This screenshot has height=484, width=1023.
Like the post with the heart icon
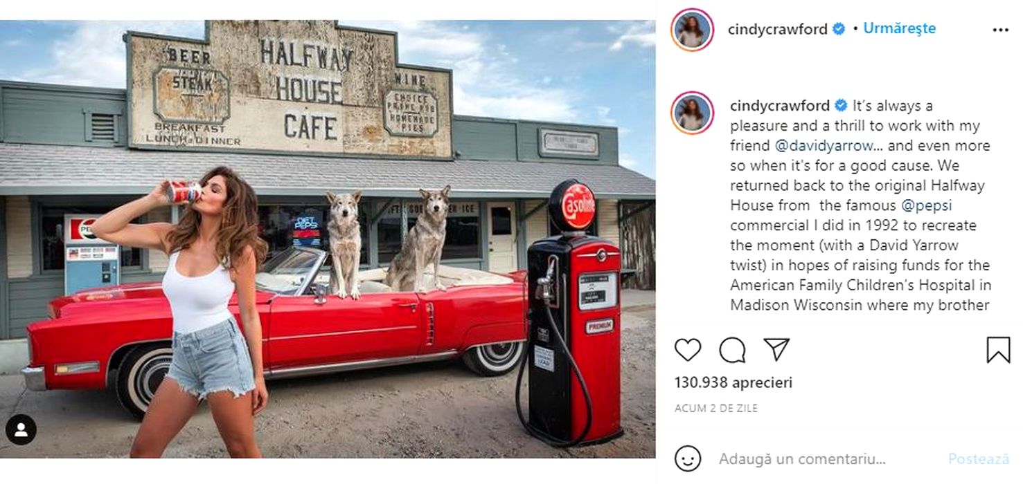click(688, 350)
